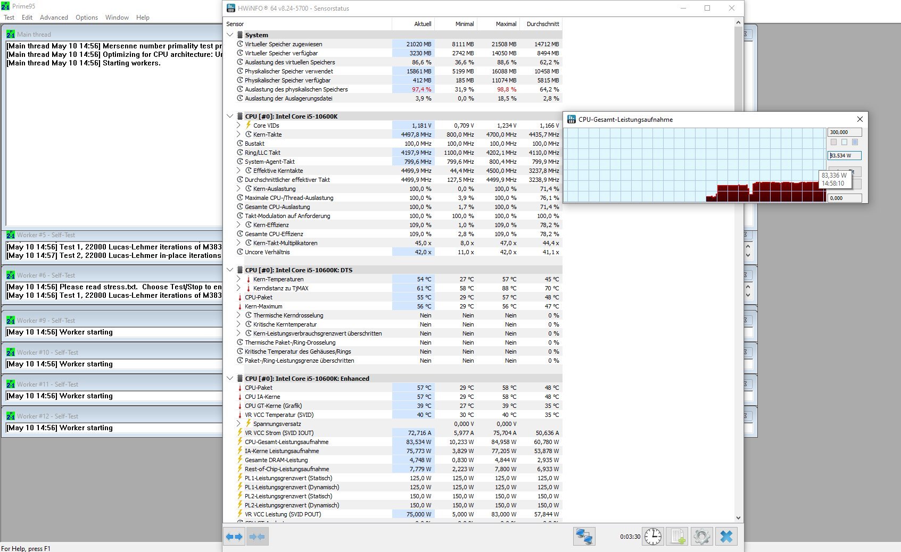
Task: Click the Worker #11 Self-Test window icon
Action: pyautogui.click(x=11, y=384)
